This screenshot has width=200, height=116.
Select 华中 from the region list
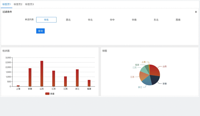(x=112, y=20)
